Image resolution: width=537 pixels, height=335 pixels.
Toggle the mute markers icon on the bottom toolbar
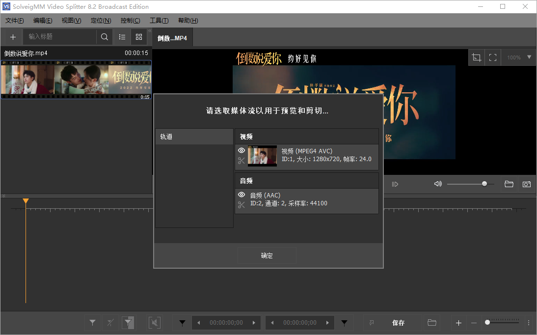[154, 323]
